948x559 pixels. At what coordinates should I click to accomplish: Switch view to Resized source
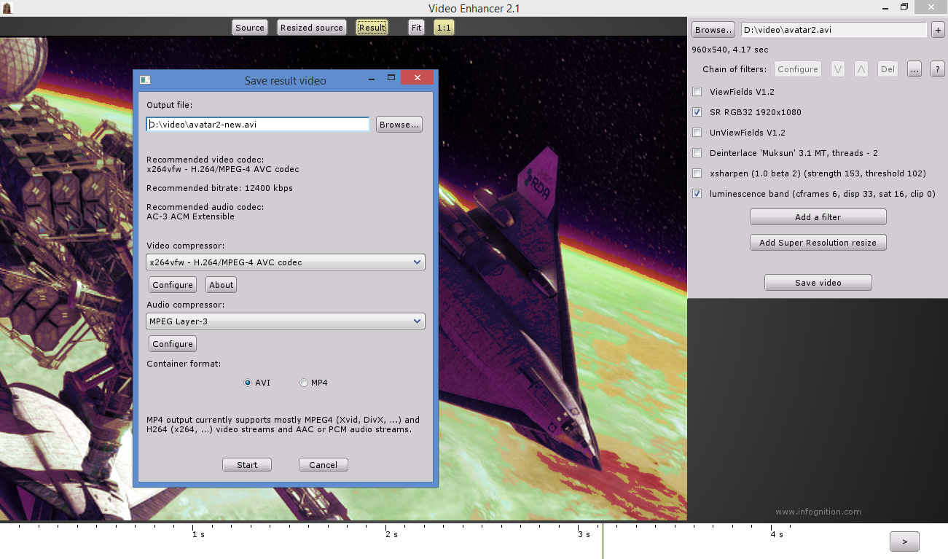click(312, 28)
